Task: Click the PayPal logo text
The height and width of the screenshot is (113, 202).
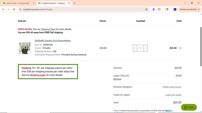Action: 169,111
